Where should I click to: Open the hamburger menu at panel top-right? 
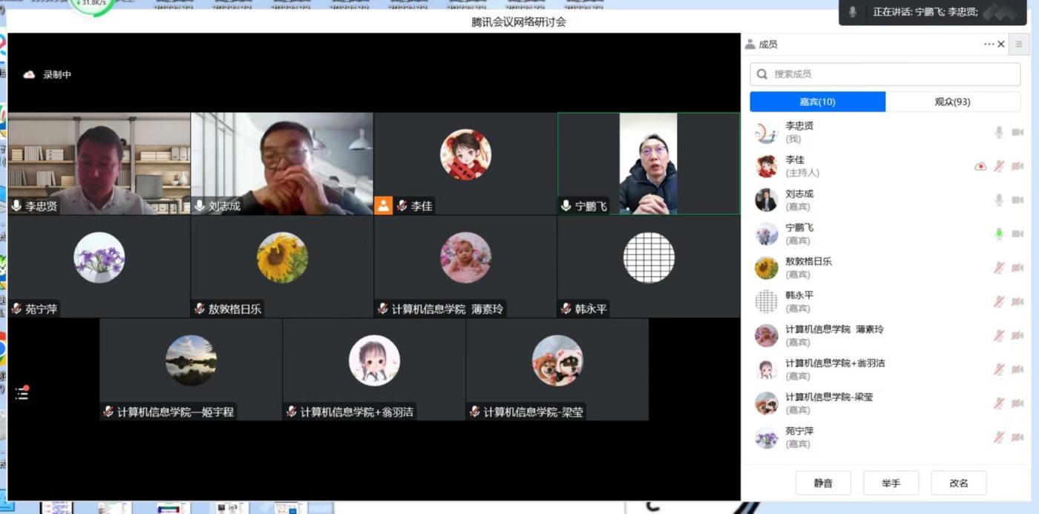tap(1019, 45)
